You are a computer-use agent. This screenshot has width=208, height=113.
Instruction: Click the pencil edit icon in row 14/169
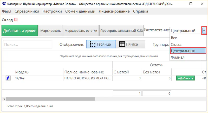[x=8, y=78]
